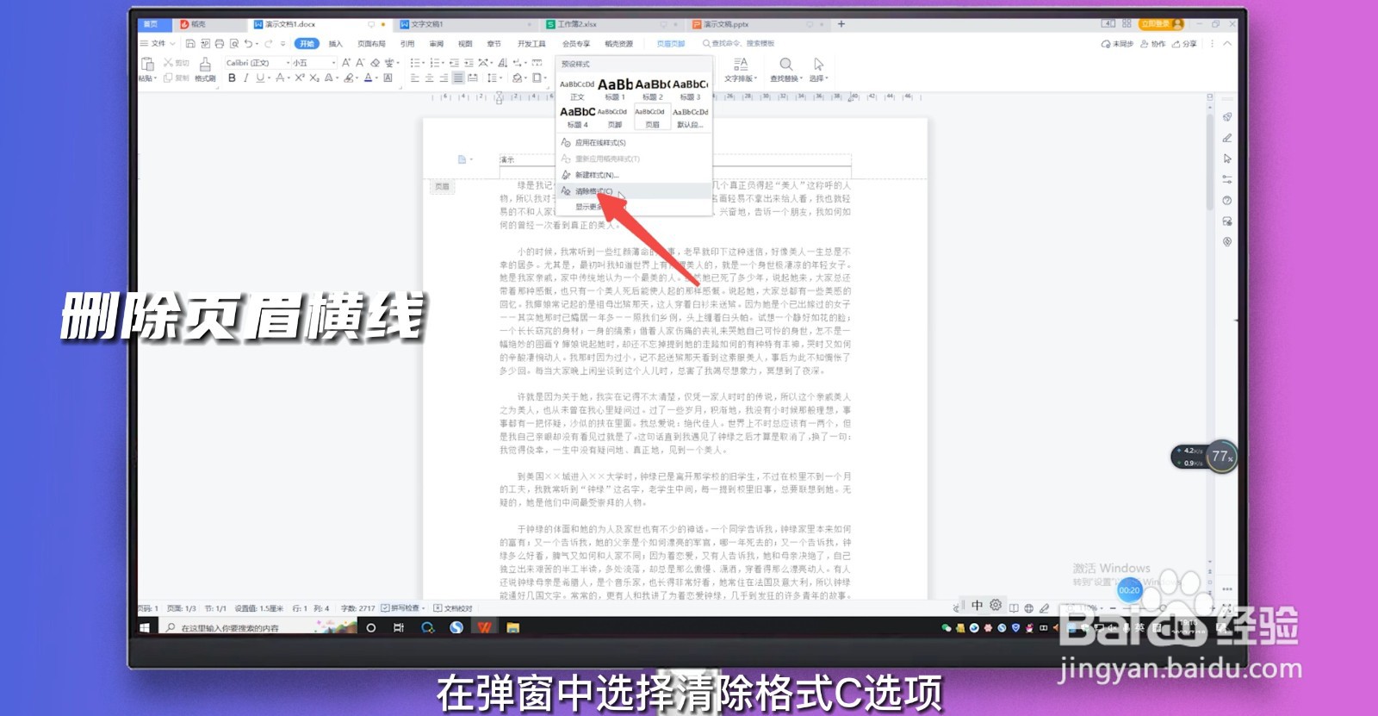The width and height of the screenshot is (1378, 716).
Task: Click the 分享 share button
Action: [1184, 44]
